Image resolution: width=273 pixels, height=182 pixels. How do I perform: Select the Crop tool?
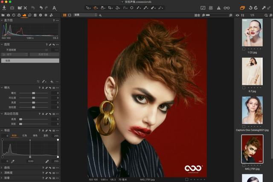point(110,8)
